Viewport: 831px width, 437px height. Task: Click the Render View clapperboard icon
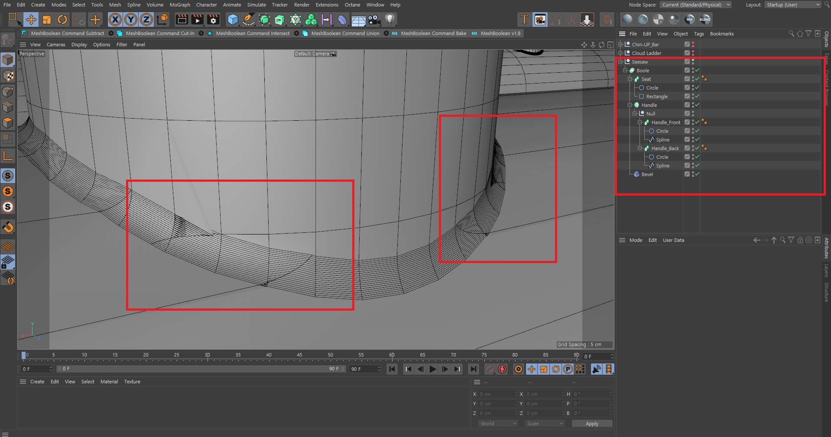[182, 19]
